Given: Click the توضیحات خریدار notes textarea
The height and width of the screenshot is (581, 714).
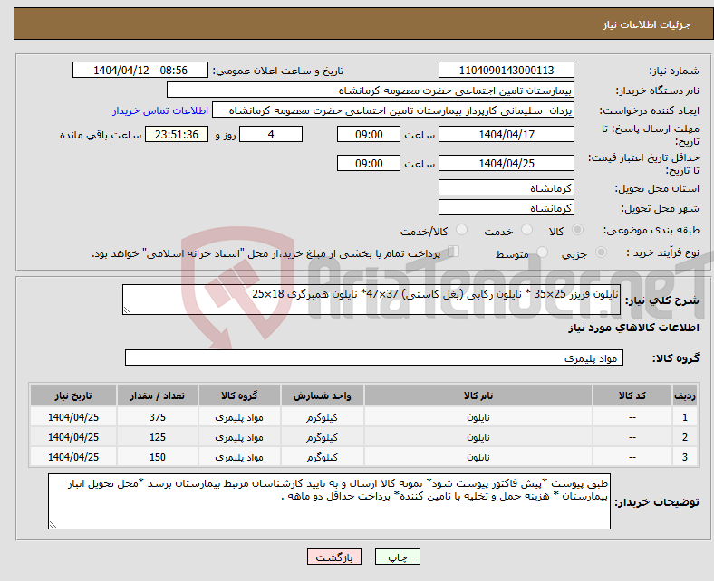Looking at the screenshot, I should pos(329,501).
